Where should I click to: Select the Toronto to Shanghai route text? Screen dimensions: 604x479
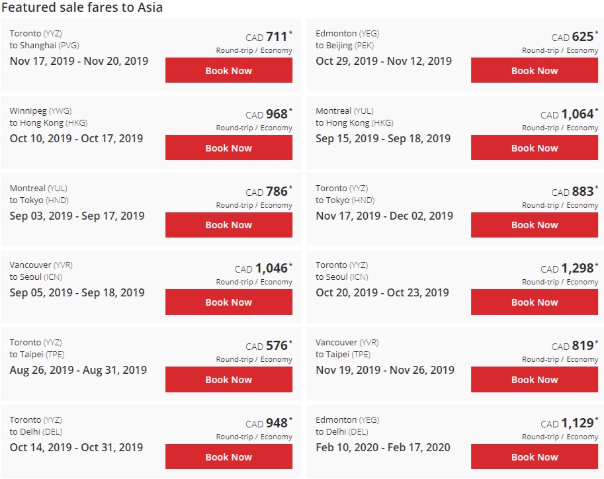click(44, 39)
